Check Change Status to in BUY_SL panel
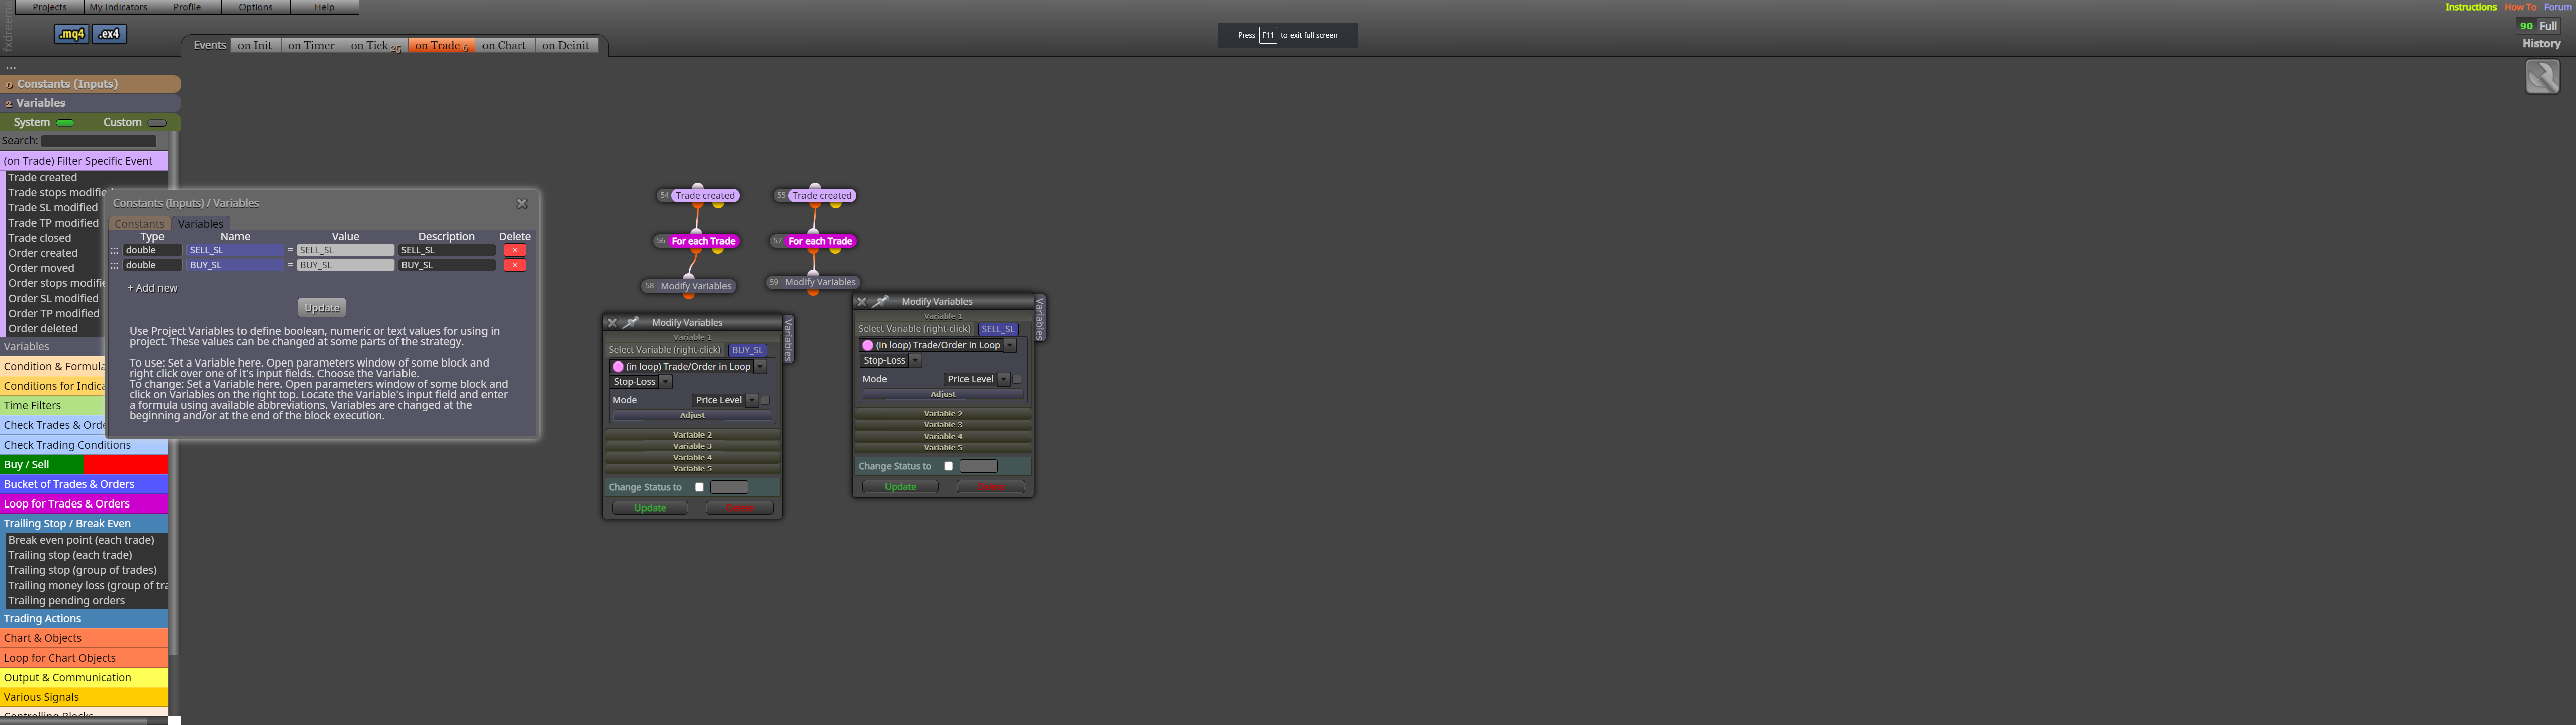Viewport: 2576px width, 725px height. [x=699, y=488]
